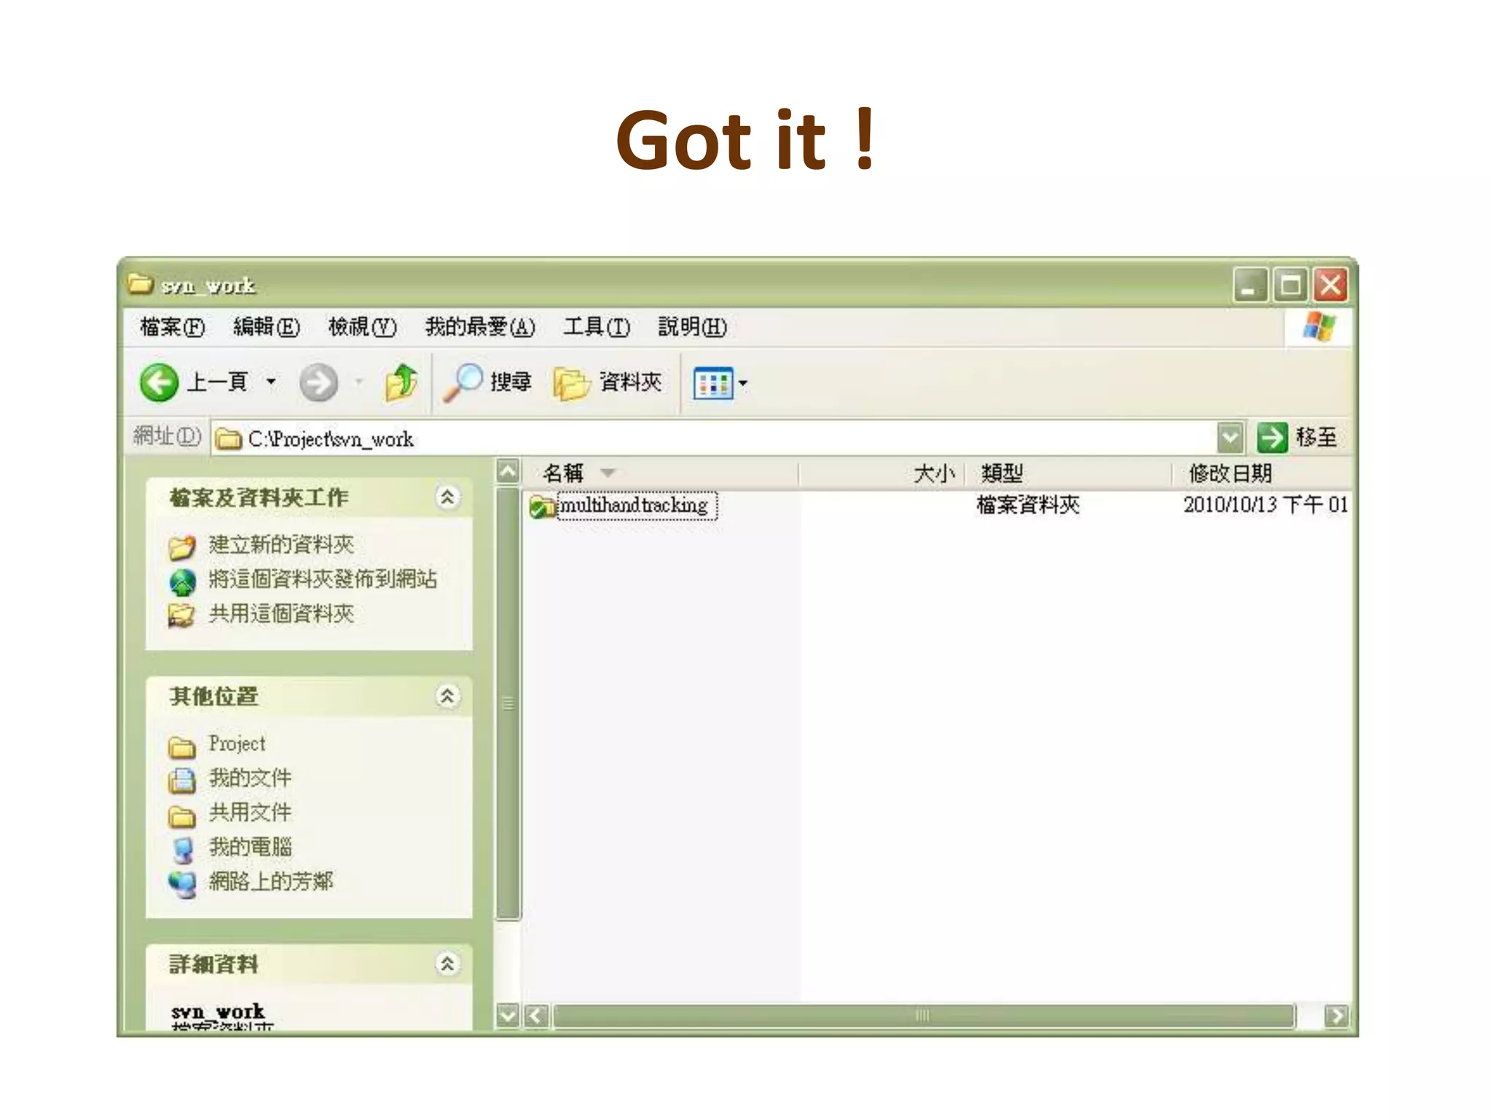Click the horizontal scrollbar right arrow
Screen dimensions: 1492x1119
click(x=1336, y=1016)
